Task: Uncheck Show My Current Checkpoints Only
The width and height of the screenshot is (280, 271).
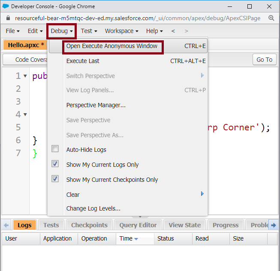Action: coord(55,179)
